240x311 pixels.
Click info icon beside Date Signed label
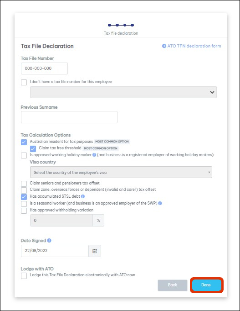coord(49,240)
